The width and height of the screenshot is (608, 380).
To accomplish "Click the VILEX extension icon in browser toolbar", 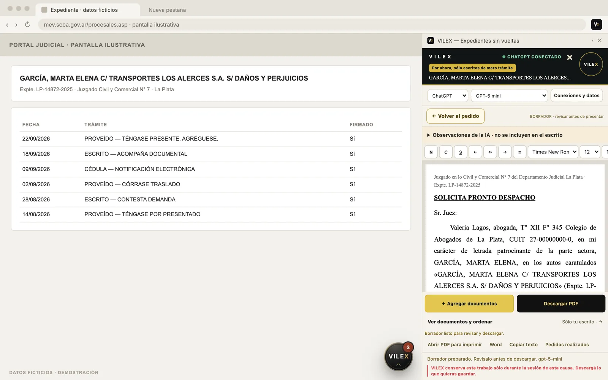I will click(x=597, y=24).
